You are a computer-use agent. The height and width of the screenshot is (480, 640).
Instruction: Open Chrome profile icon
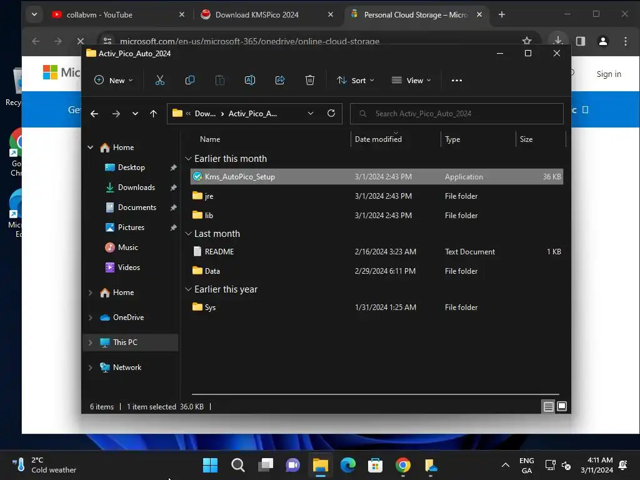(603, 41)
